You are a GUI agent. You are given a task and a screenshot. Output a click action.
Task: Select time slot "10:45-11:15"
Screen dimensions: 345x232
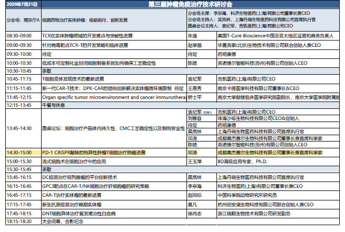[x=19, y=79]
